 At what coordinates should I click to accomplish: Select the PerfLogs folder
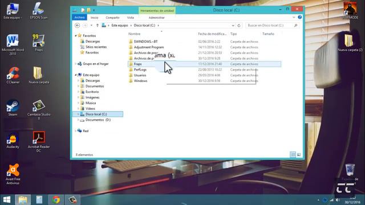[x=204, y=69]
